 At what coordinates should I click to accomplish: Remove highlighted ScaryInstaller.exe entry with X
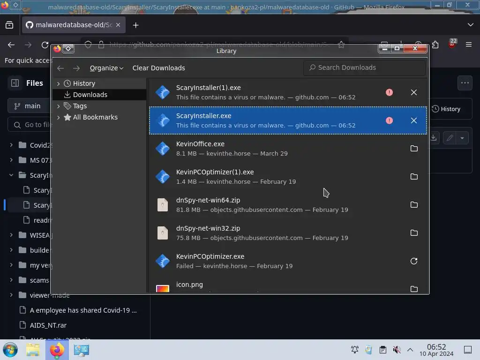tap(413, 120)
